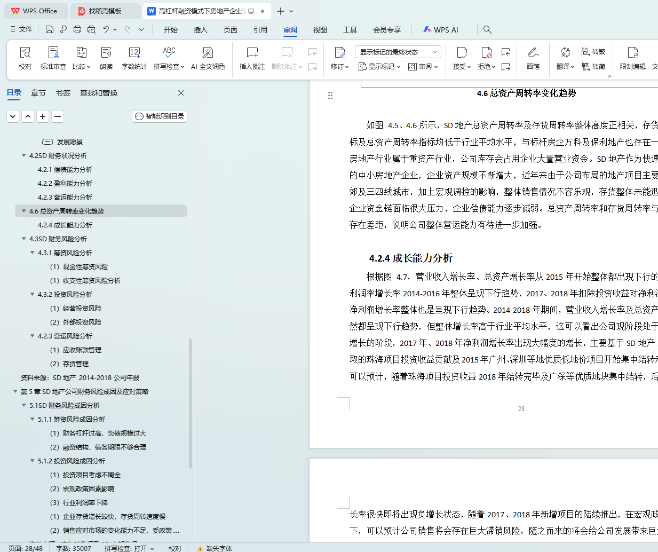Go to 4.2.4 成长能力分析 in outline
This screenshot has height=552, width=658.
click(65, 225)
